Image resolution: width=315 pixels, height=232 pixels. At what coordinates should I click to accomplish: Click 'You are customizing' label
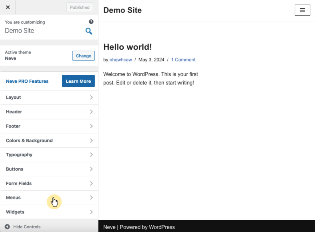coord(25,22)
